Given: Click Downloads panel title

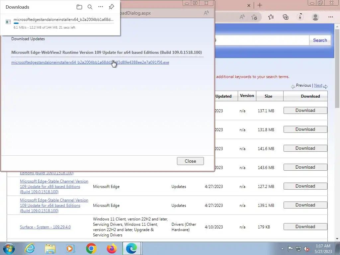Looking at the screenshot, I should (17, 7).
